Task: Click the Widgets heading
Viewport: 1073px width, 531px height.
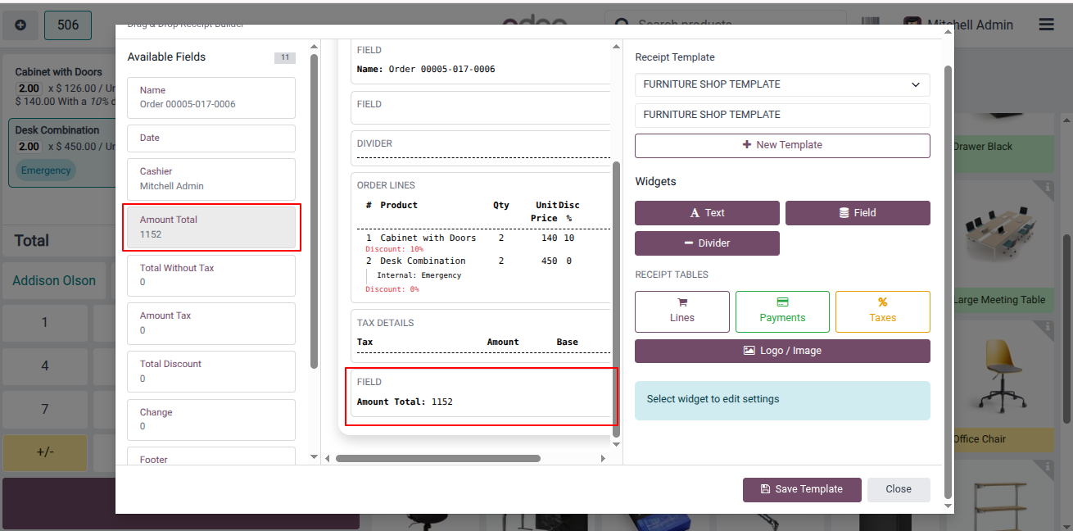Action: (x=655, y=182)
